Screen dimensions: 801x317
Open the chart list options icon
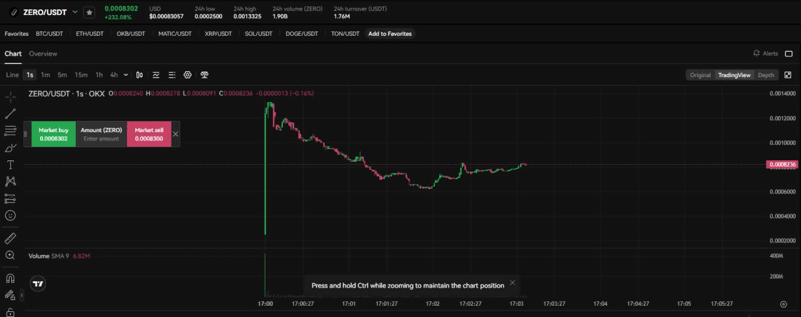pyautogui.click(x=172, y=75)
